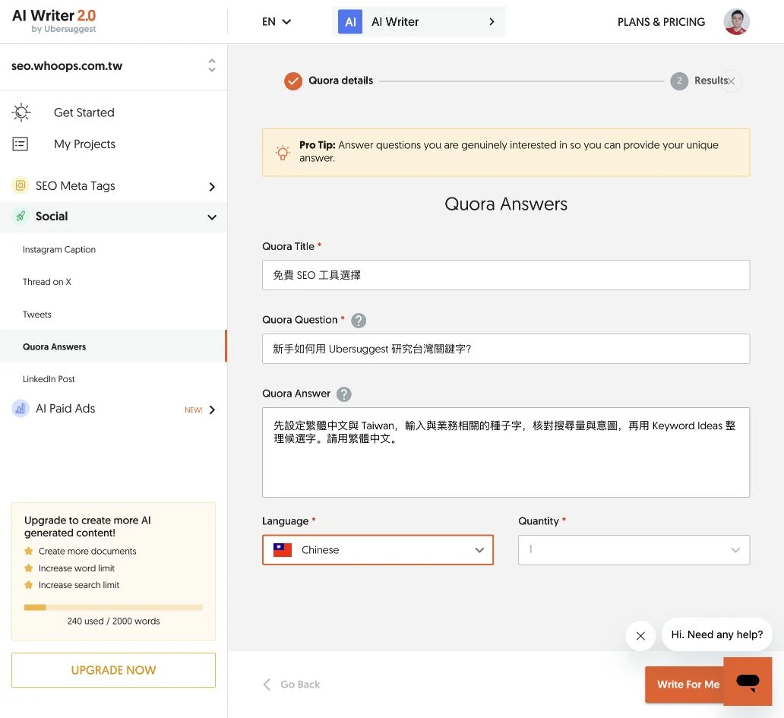Open the Quora Answer help icon
This screenshot has height=718, width=784.
pos(344,394)
